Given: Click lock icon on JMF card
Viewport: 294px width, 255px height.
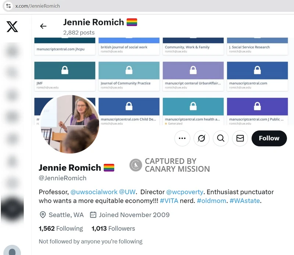Looking at the screenshot, I should tap(65, 70).
